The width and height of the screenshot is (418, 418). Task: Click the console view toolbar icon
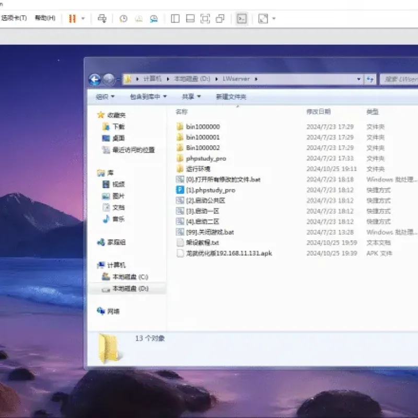242,19
